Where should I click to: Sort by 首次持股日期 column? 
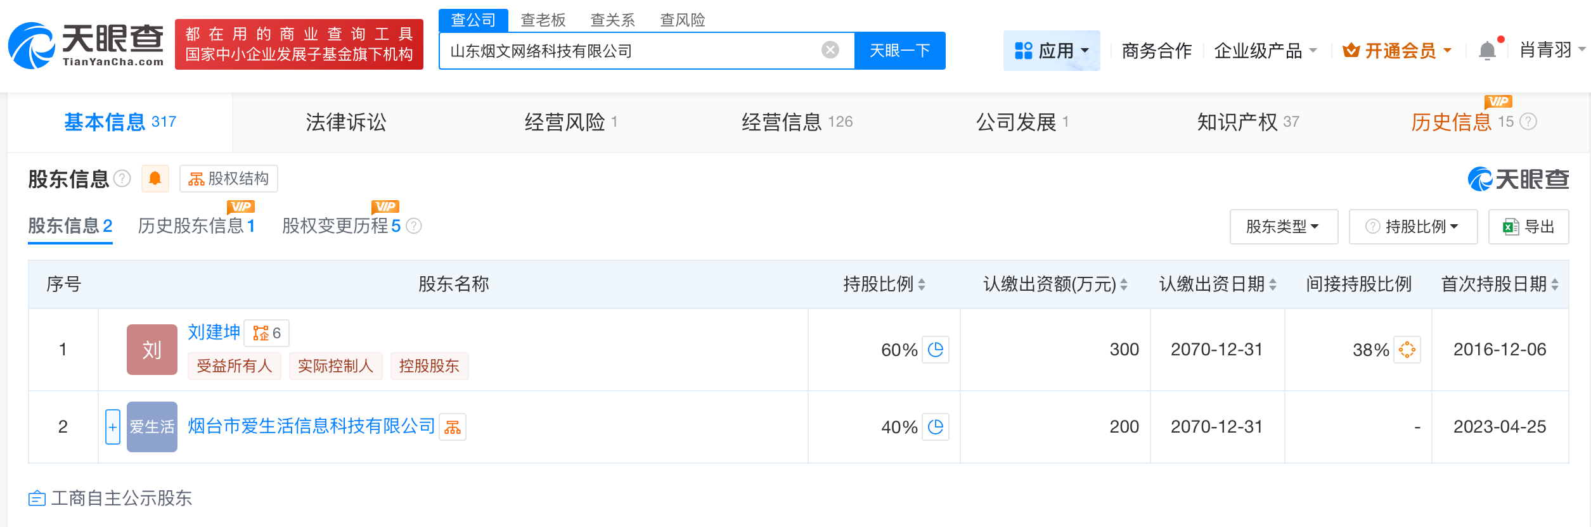coord(1499,284)
